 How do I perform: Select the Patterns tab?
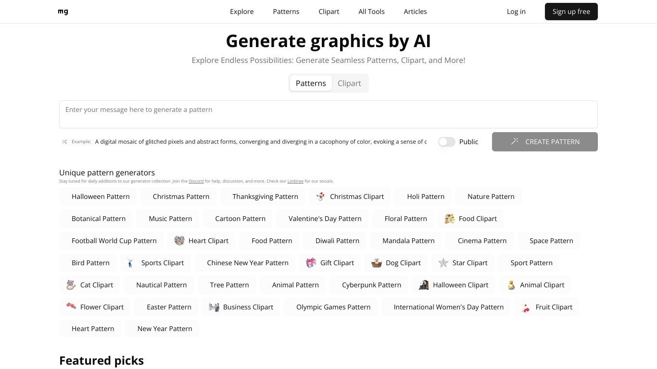(x=311, y=83)
